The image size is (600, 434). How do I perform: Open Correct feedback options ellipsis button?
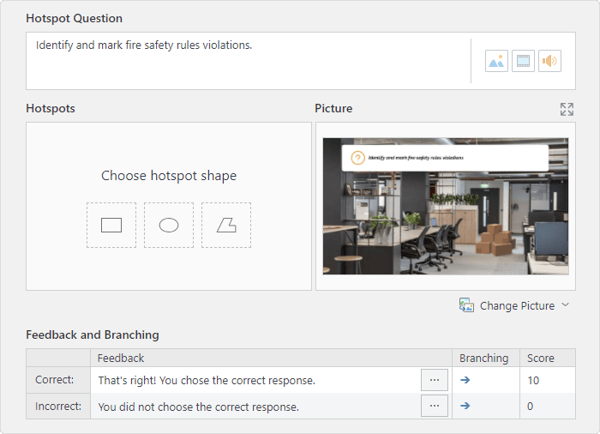click(x=435, y=380)
